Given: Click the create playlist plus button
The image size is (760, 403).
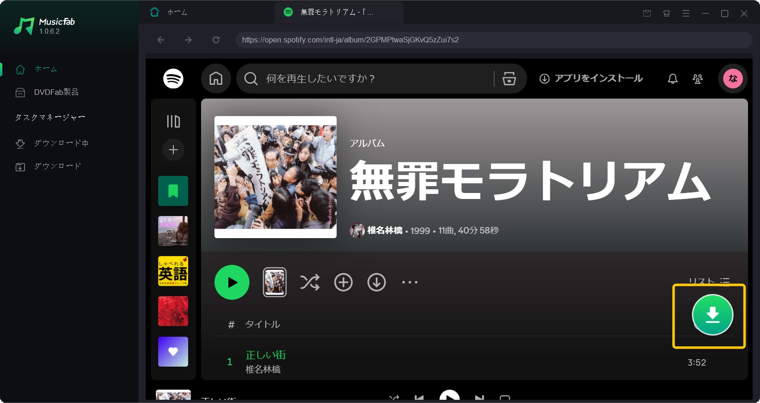Looking at the screenshot, I should pos(173,150).
